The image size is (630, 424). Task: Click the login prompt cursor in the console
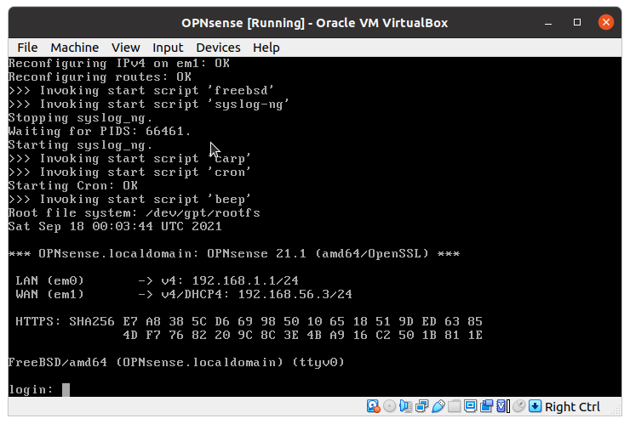click(66, 389)
